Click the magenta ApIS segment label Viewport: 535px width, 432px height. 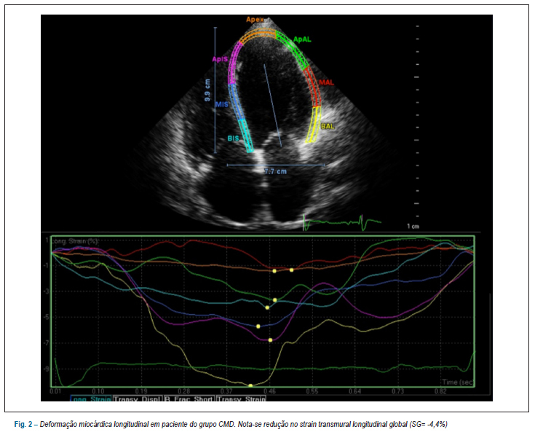coord(220,59)
